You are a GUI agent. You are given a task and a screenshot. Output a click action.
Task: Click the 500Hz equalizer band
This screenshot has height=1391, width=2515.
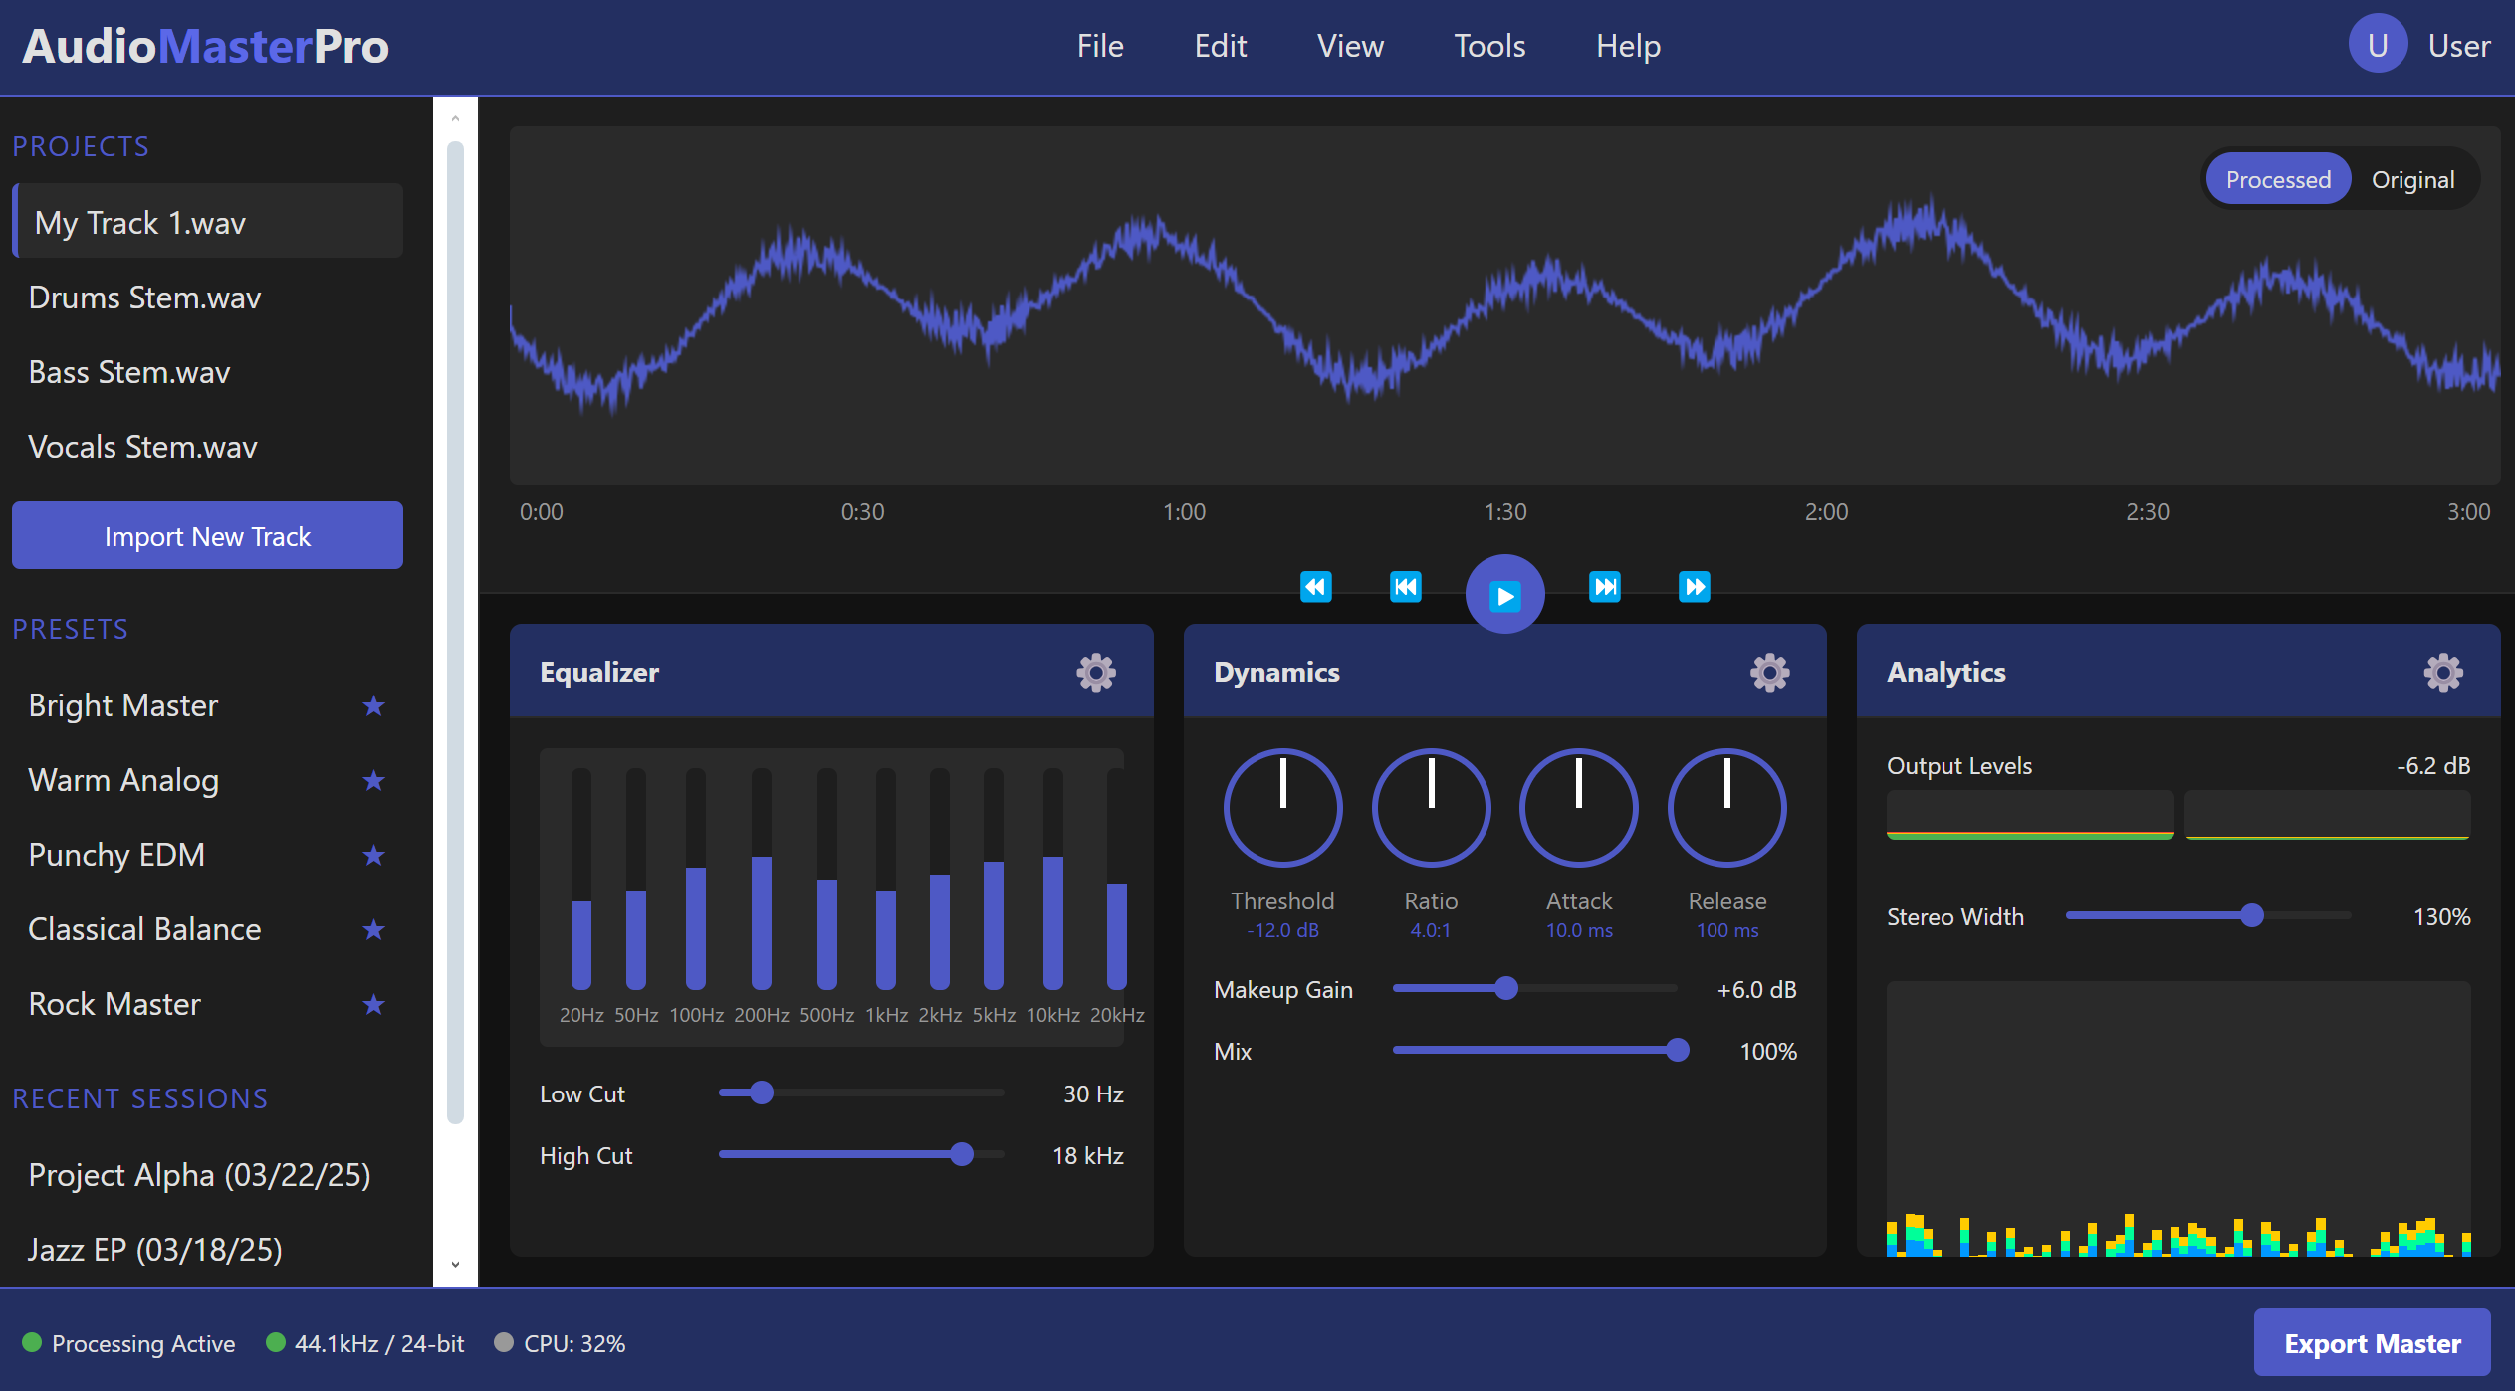point(827,880)
